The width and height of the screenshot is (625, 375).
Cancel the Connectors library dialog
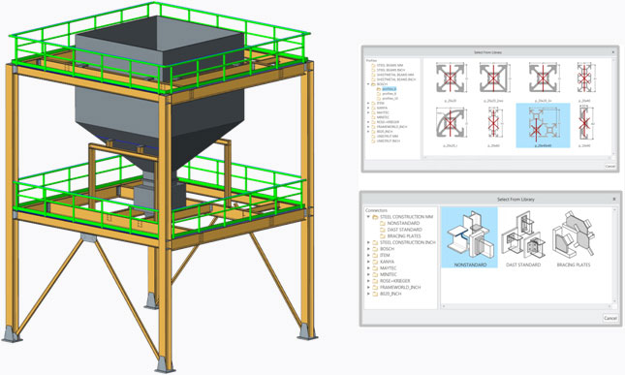[609, 318]
